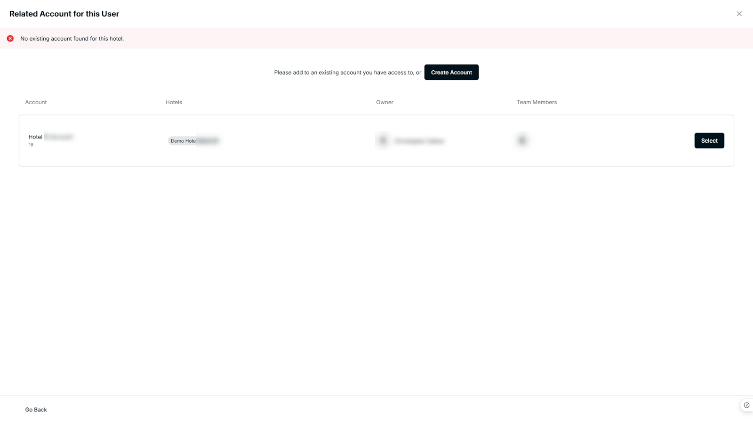Screen dimensions: 753x424
Task: Click the Team Members column header
Action: click(537, 102)
